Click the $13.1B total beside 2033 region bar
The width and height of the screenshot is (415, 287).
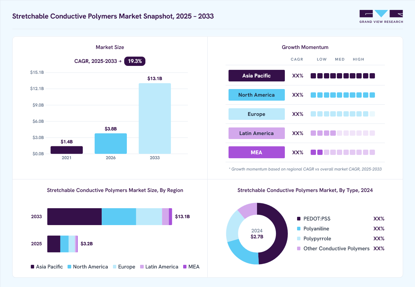pos(182,216)
